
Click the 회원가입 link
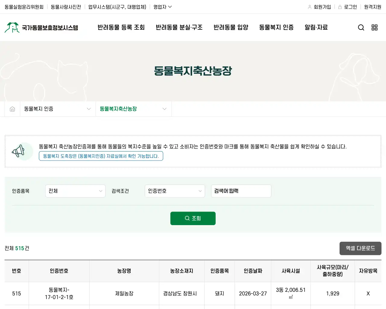coord(322,7)
